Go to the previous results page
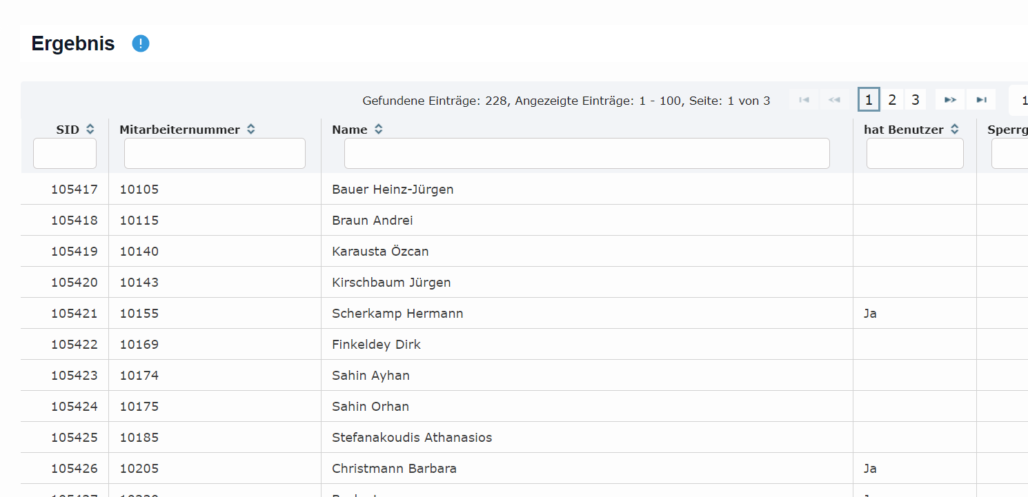Screen dimensions: 1028x497 point(834,100)
